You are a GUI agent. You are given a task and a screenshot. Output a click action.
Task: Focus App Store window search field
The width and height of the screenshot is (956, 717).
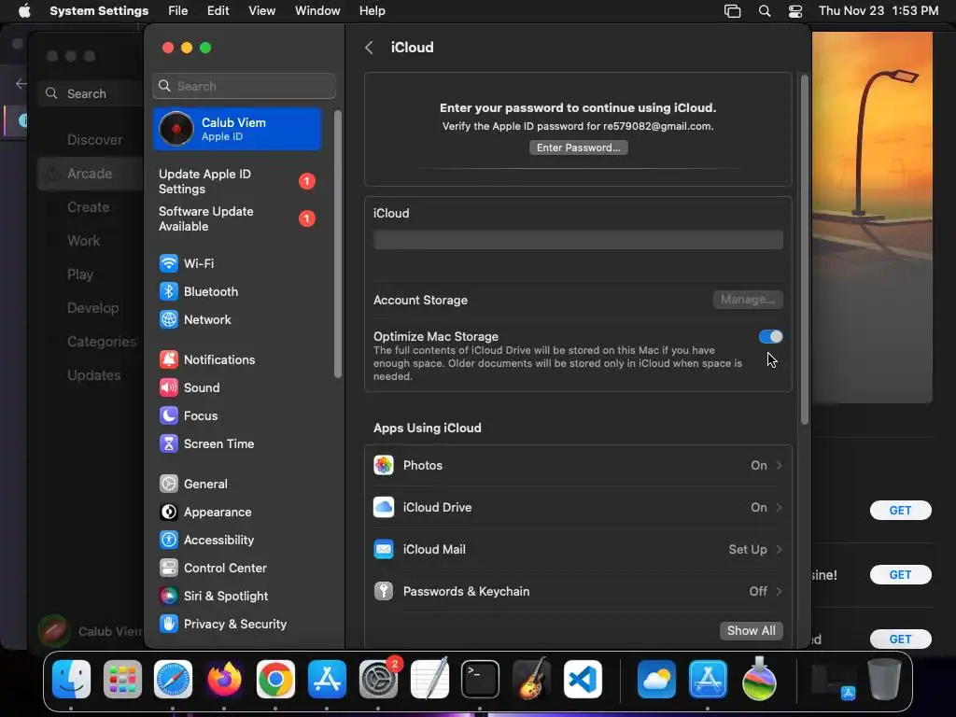pyautogui.click(x=91, y=94)
